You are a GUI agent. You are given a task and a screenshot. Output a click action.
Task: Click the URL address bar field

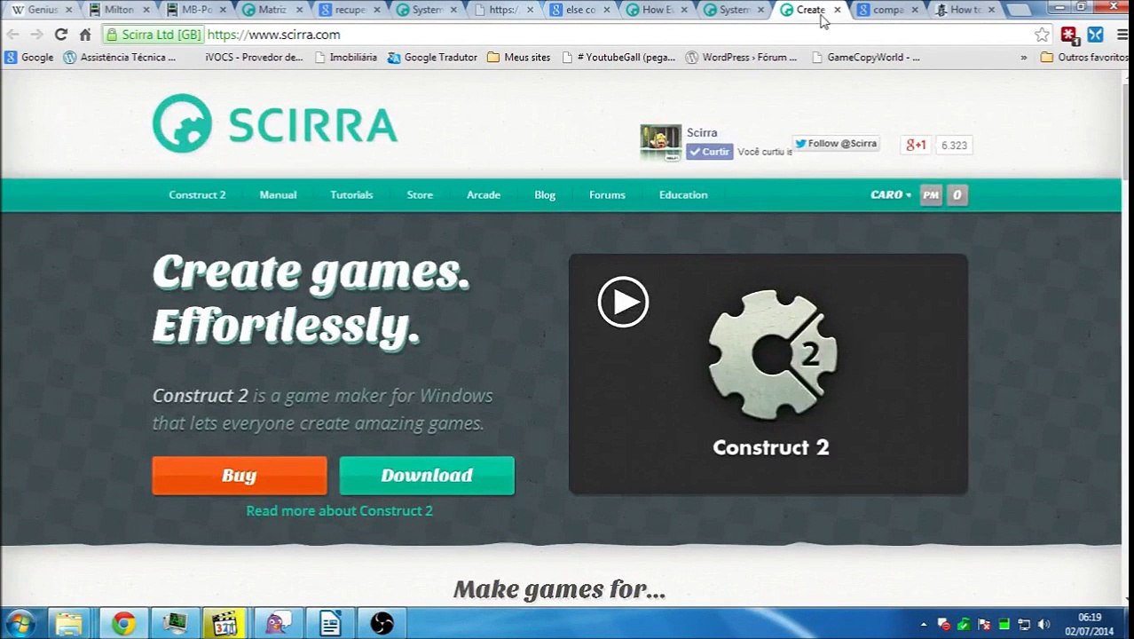[x=568, y=35]
